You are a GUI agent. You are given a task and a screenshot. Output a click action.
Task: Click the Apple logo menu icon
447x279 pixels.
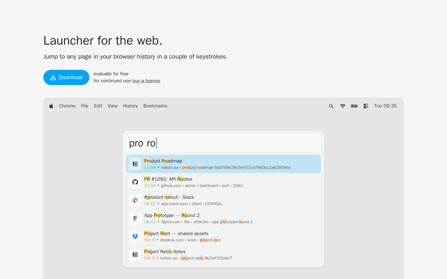point(51,106)
